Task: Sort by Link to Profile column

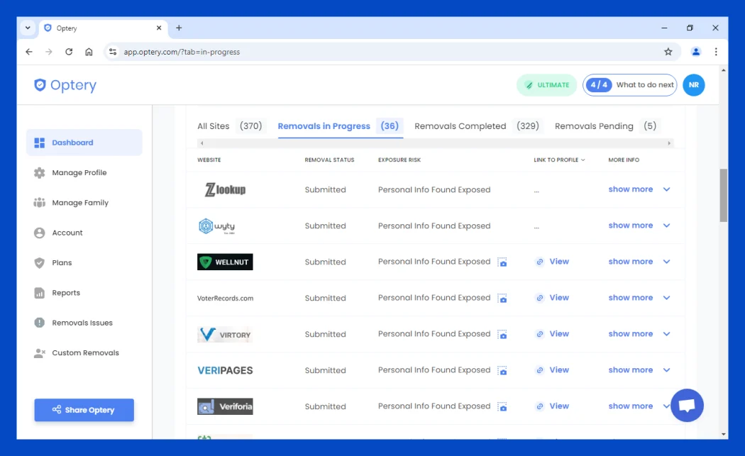Action: 559,160
